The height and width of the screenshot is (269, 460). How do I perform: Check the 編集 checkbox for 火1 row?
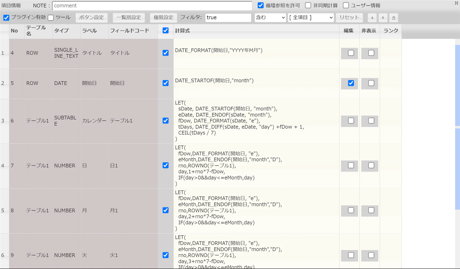(351, 255)
